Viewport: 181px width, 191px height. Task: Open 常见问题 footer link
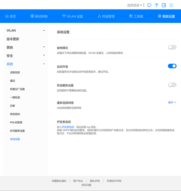(87, 185)
